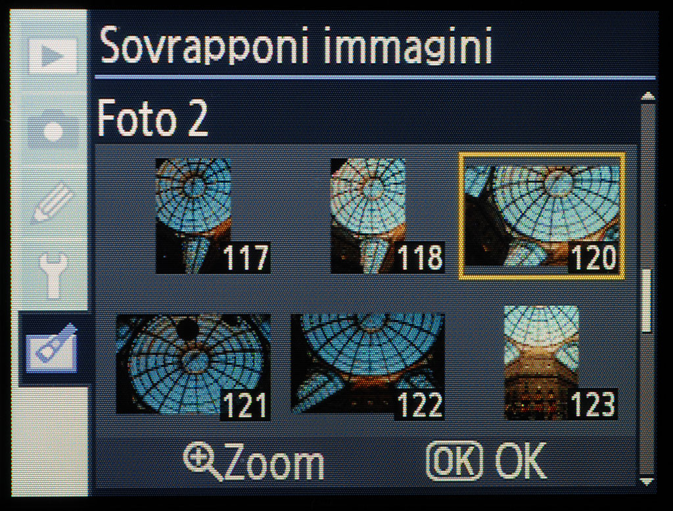Click the scrollbar down arrow

click(647, 481)
